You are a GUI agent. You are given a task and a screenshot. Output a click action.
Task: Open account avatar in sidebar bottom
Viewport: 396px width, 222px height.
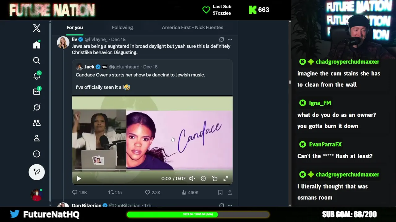click(37, 195)
